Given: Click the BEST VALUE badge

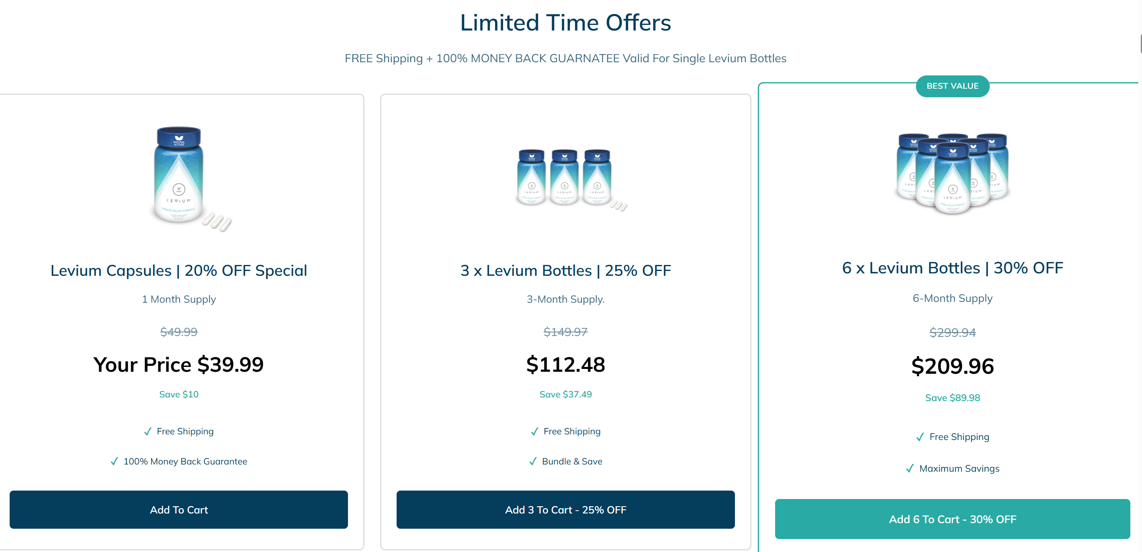Looking at the screenshot, I should point(952,86).
